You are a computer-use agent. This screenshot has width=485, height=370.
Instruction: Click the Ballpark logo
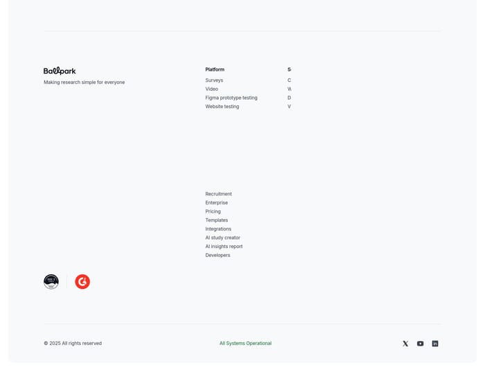[60, 71]
